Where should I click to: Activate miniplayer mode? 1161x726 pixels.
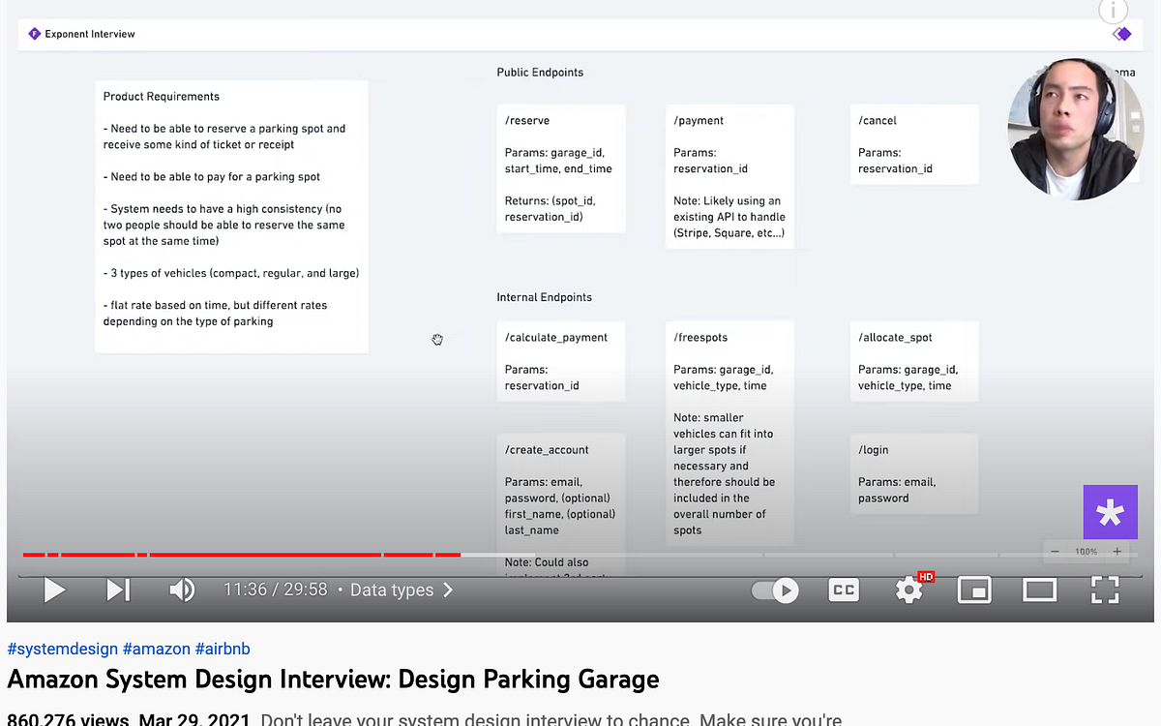pyautogui.click(x=974, y=590)
